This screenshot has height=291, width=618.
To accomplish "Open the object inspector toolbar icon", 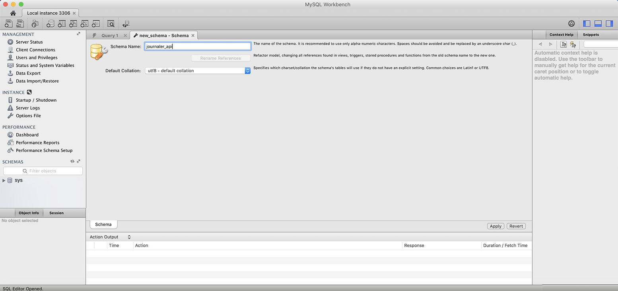I will click(x=35, y=24).
